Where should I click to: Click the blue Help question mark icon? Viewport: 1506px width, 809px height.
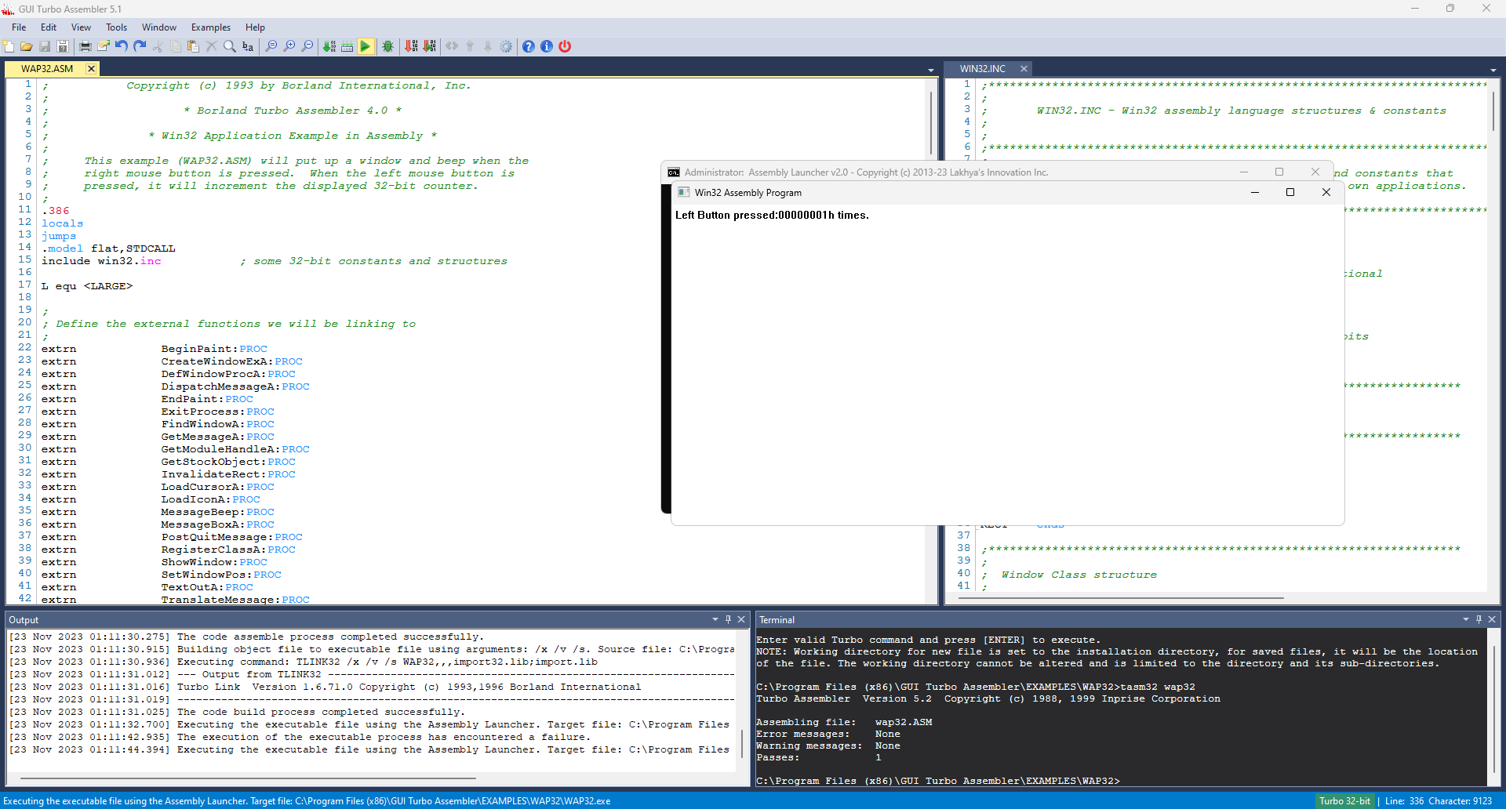point(529,47)
